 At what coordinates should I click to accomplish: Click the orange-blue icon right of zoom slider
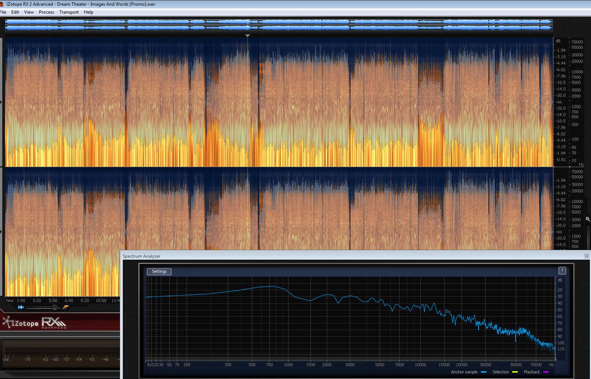tap(65, 307)
